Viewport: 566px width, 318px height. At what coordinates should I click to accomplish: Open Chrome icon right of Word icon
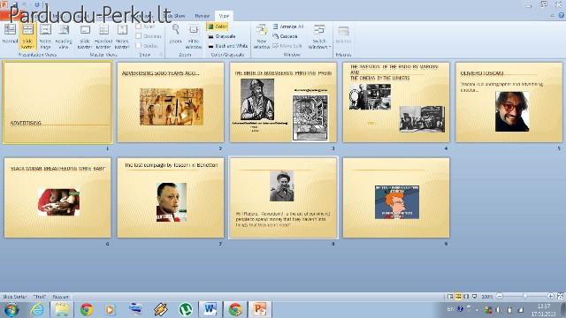tap(234, 310)
